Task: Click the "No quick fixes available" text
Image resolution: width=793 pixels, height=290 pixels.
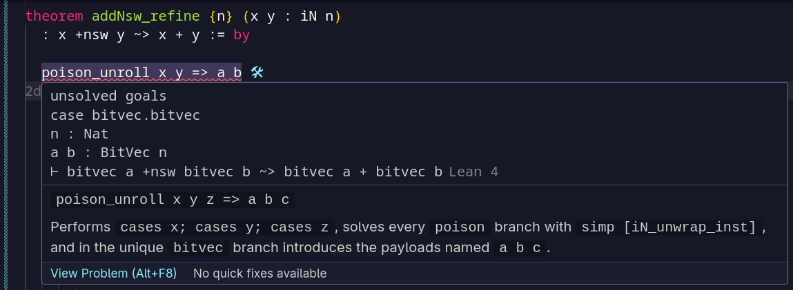Action: [260, 273]
